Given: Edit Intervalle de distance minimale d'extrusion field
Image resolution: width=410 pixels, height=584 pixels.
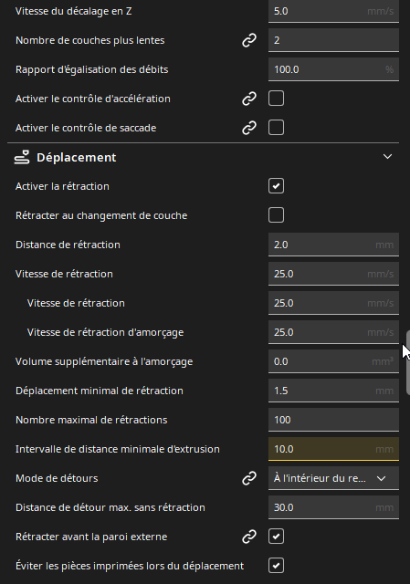Looking at the screenshot, I should 333,449.
